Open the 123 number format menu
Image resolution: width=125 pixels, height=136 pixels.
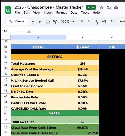(112, 21)
